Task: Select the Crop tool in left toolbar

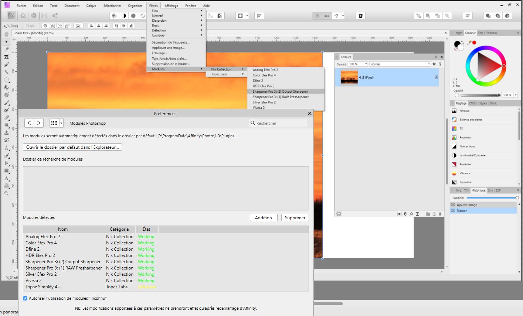Action: (6, 57)
